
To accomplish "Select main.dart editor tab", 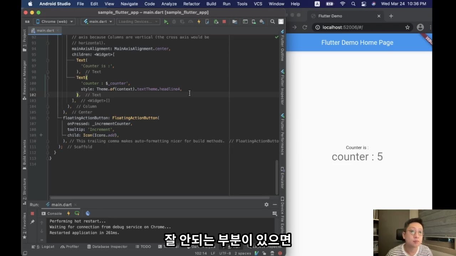I will (x=45, y=30).
